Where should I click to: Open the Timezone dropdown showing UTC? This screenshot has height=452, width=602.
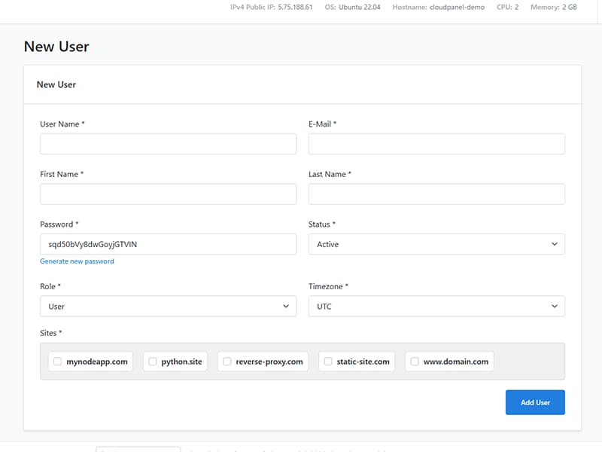coord(436,307)
